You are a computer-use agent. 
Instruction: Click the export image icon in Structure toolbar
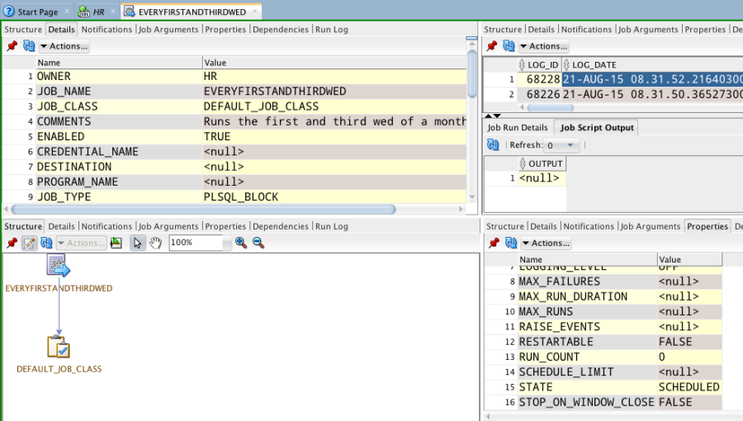(116, 243)
